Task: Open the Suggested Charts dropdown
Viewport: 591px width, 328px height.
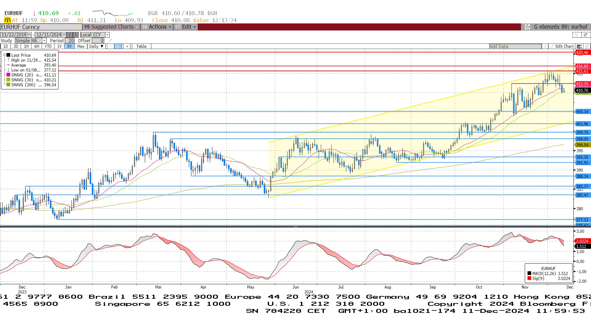Action: click(111, 27)
